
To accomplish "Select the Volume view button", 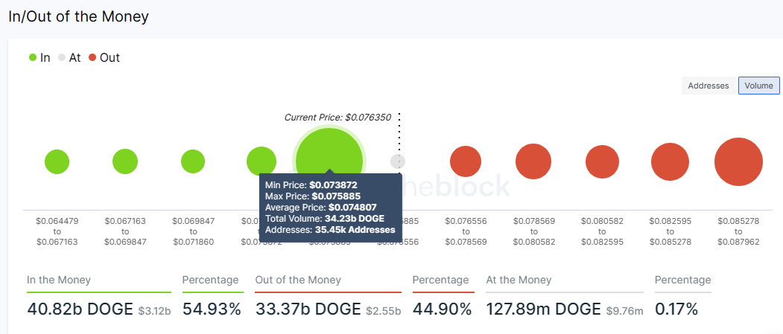I will click(759, 86).
